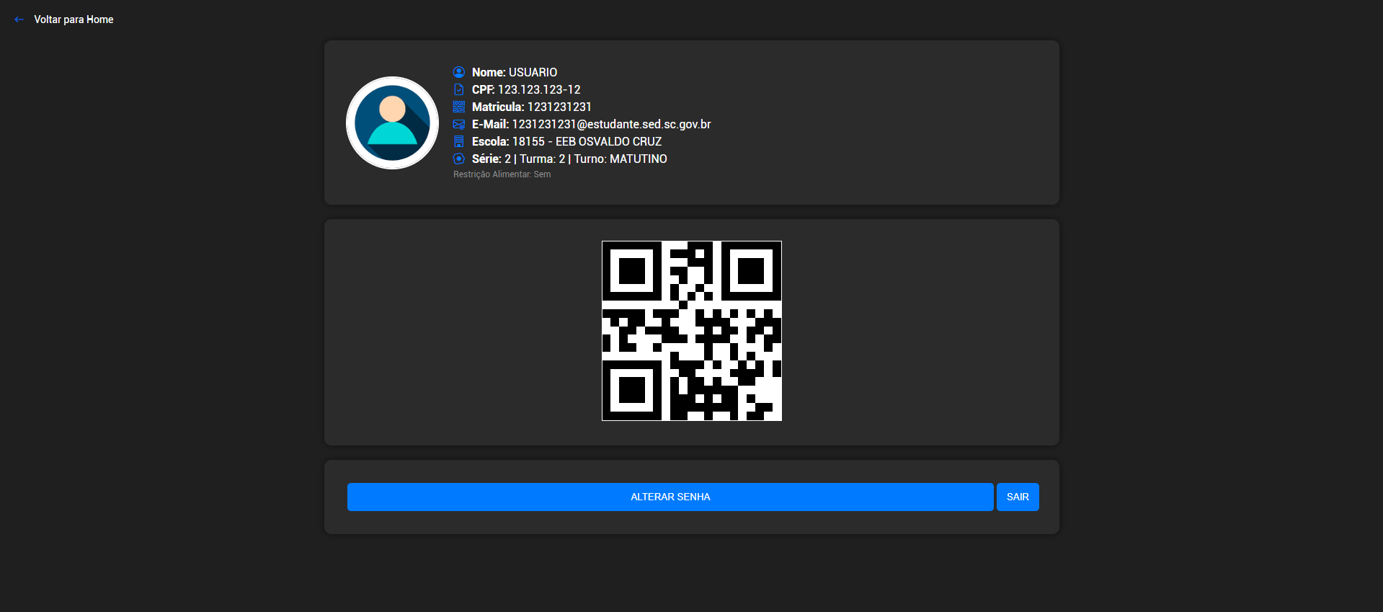The height and width of the screenshot is (612, 1383).
Task: Click the person icon beside Nome
Action: pos(458,72)
